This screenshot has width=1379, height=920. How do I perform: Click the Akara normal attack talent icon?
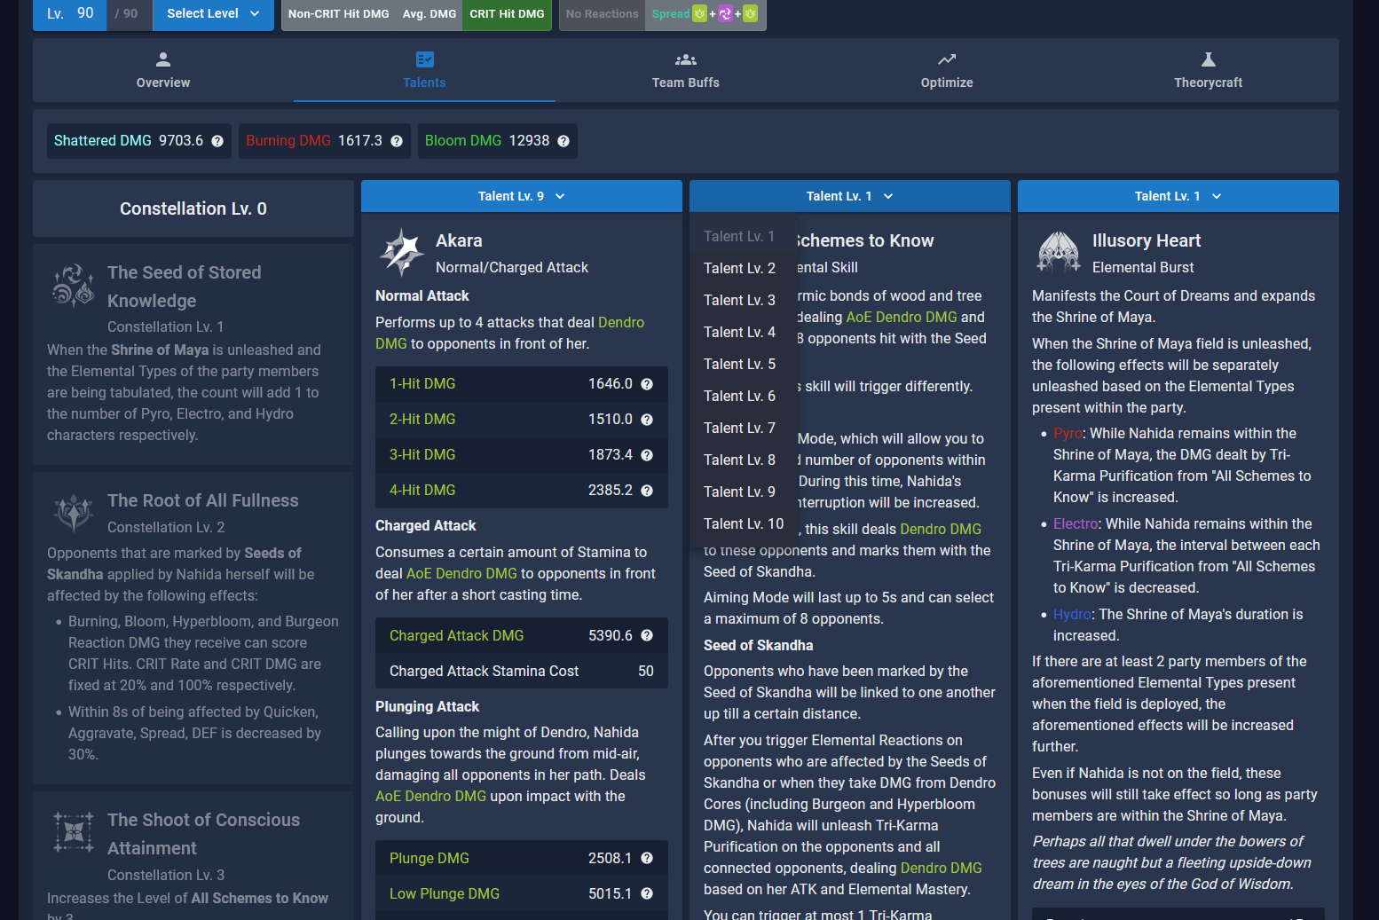401,252
